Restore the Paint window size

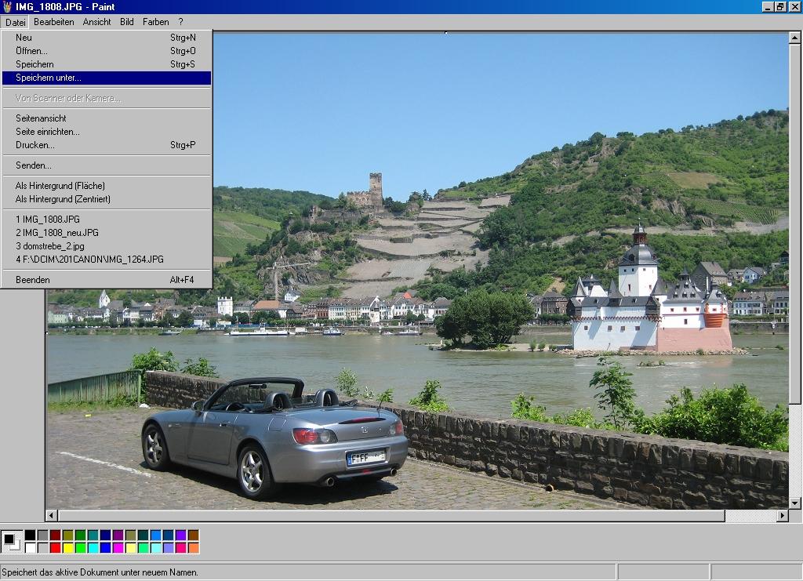pos(780,6)
